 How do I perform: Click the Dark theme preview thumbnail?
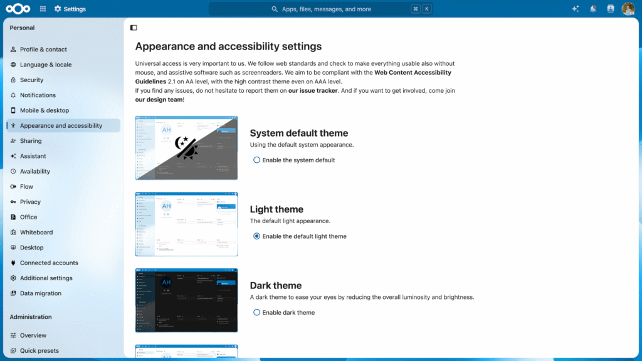click(x=186, y=300)
